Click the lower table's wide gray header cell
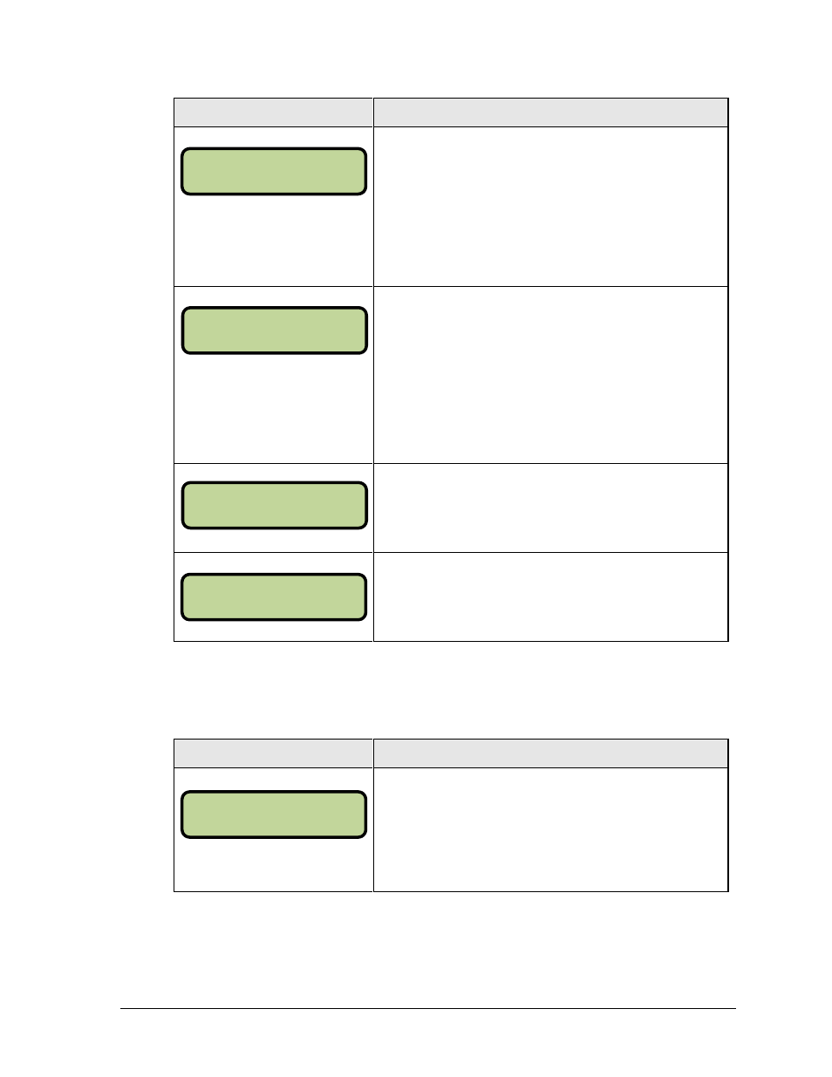832x1077 pixels. [550, 753]
